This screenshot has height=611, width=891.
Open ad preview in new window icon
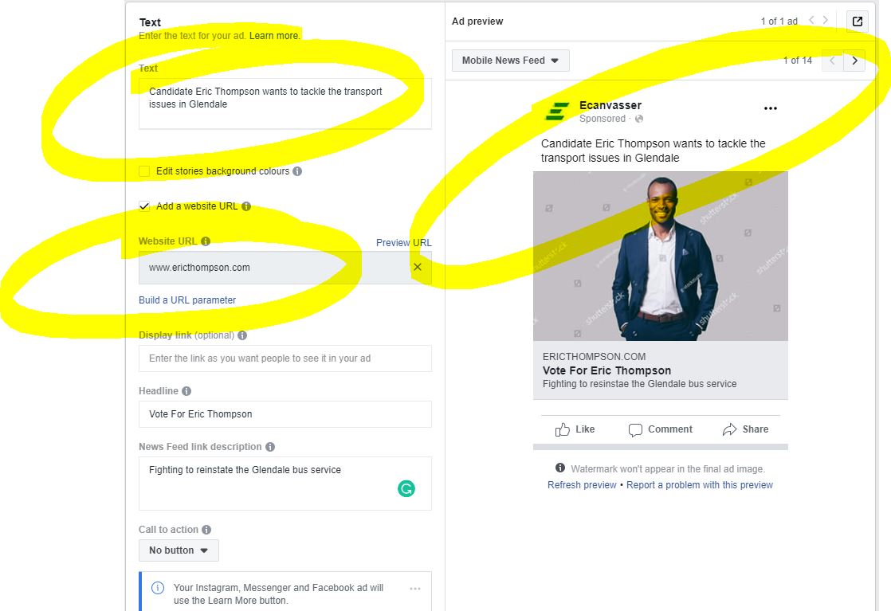coord(857,22)
